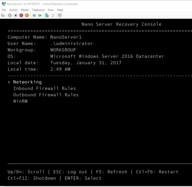Open the Clipboard menu
This screenshot has height=187, width=192.
coord(38,10)
